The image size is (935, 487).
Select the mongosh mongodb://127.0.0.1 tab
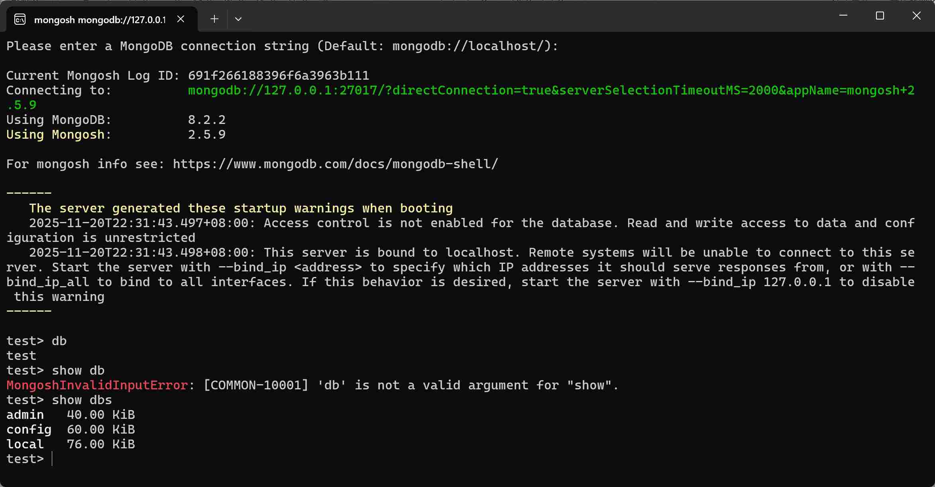(100, 19)
